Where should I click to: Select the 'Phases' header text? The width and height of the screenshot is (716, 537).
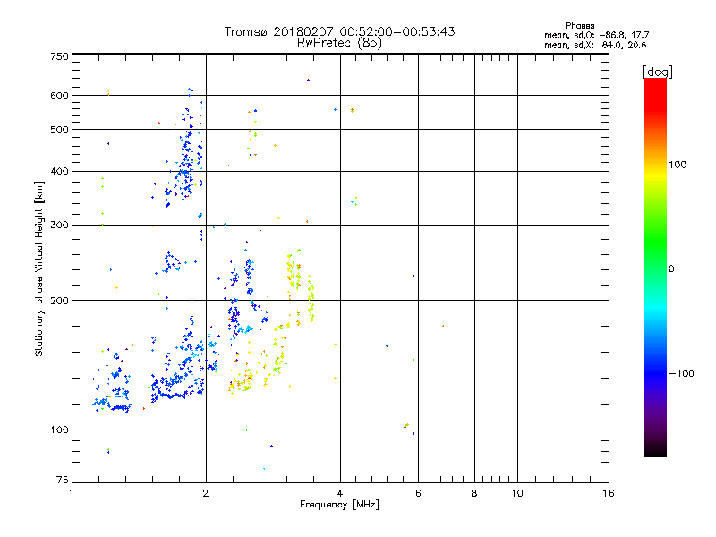[x=579, y=26]
